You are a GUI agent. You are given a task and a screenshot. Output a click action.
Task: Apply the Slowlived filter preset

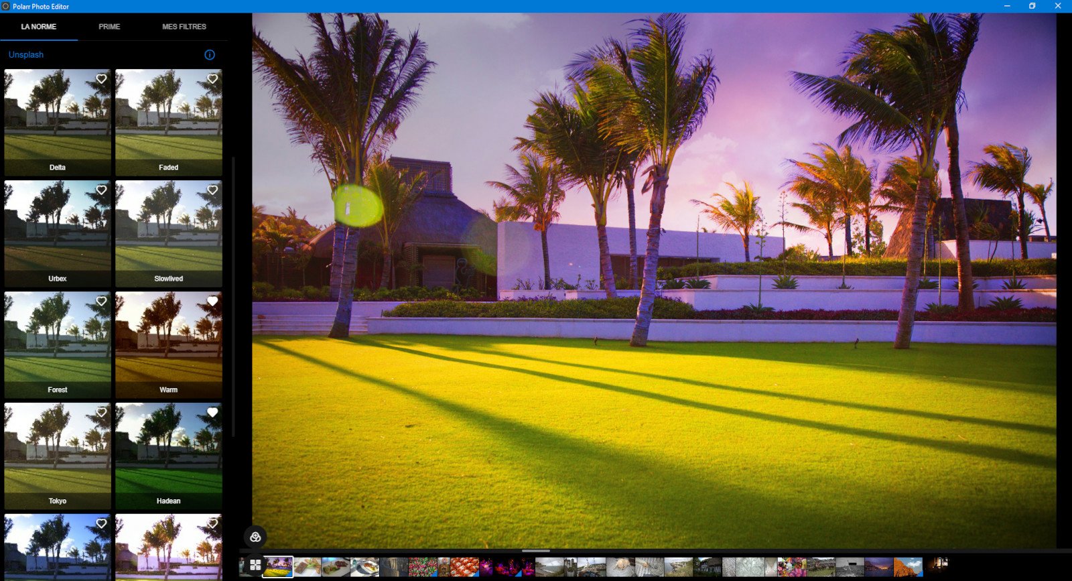[168, 235]
